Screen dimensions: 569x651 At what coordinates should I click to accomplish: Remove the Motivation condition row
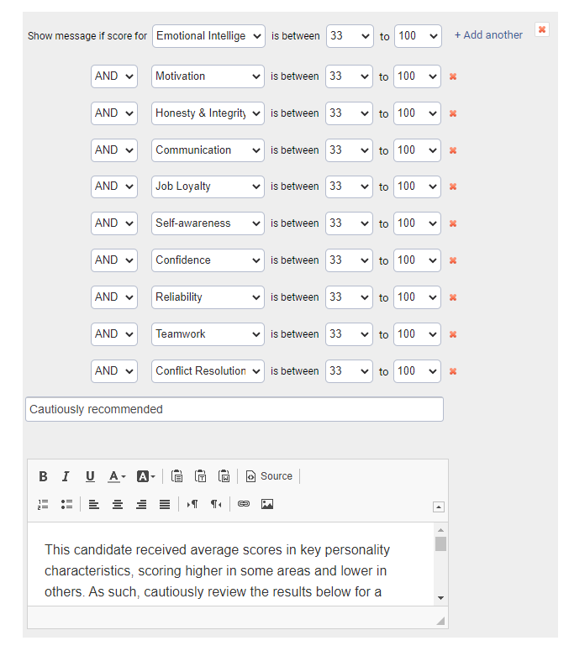pyautogui.click(x=453, y=76)
